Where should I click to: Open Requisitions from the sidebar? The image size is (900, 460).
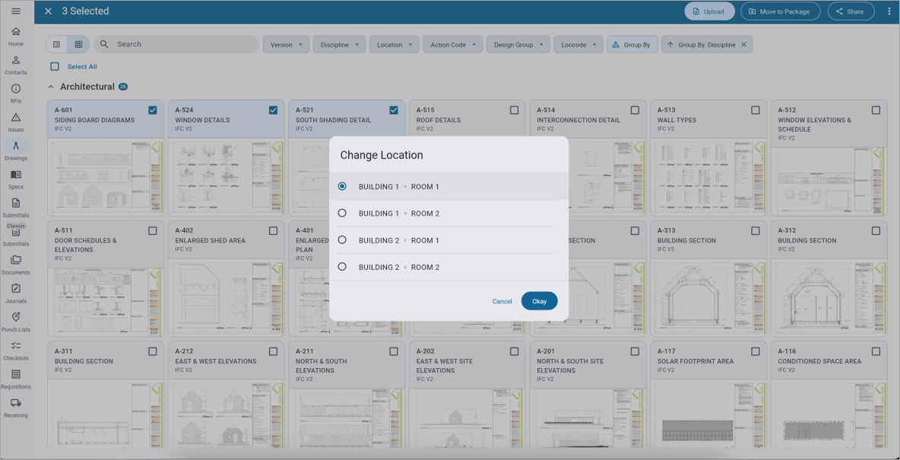(16, 379)
